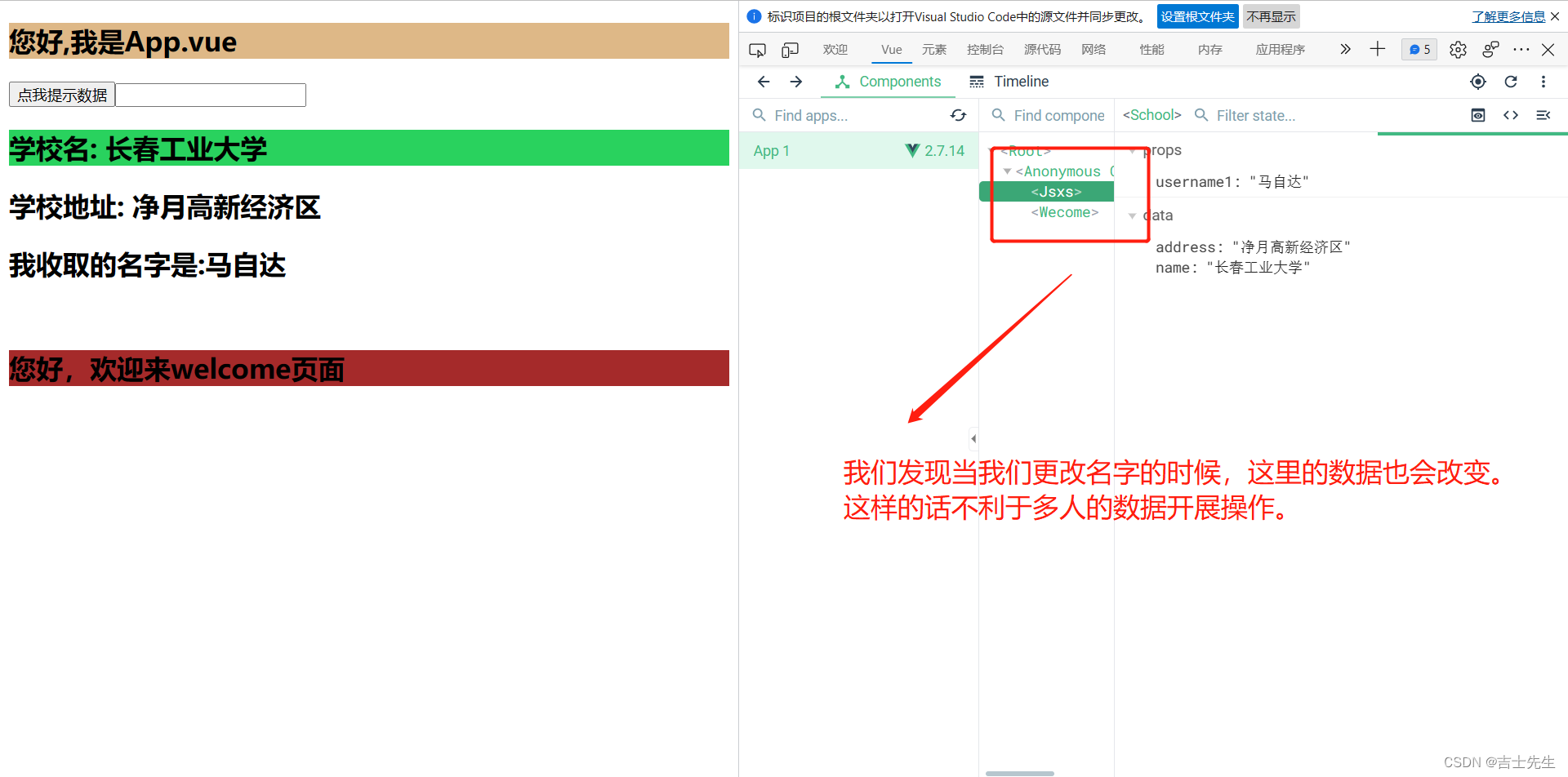
Task: Click the address data value 净月高新经济区
Action: point(1291,247)
